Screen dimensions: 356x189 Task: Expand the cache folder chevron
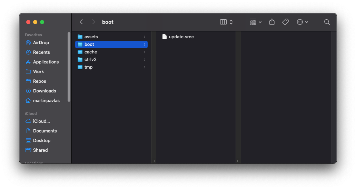click(x=145, y=52)
